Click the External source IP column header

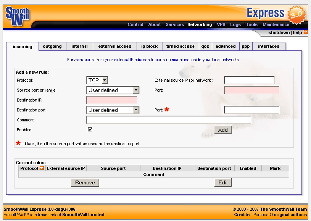pos(66,168)
